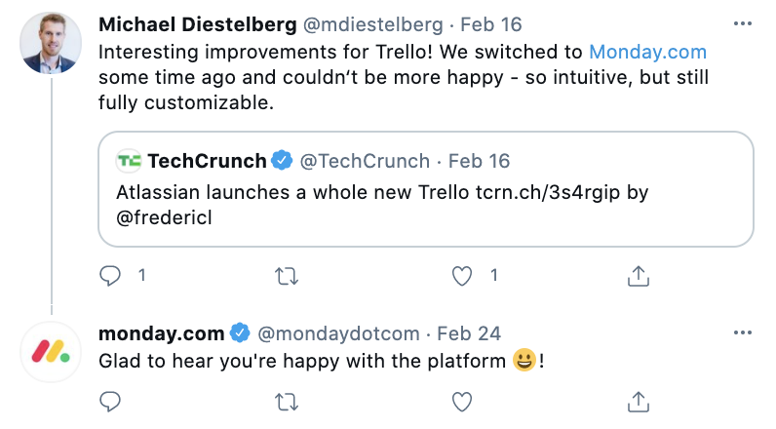Open the @mondaydotcom handle

pyautogui.click(x=339, y=333)
